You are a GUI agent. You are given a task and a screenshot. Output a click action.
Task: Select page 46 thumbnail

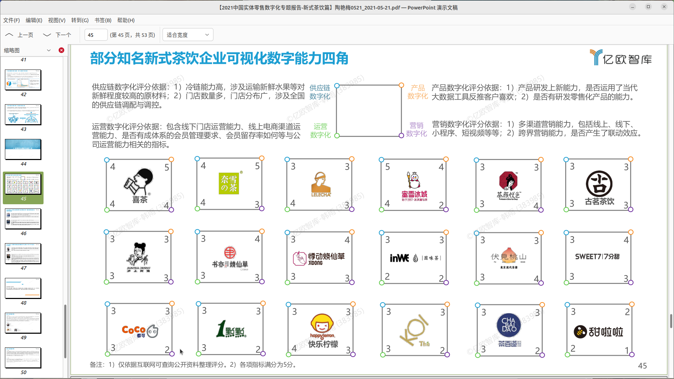pyautogui.click(x=23, y=219)
